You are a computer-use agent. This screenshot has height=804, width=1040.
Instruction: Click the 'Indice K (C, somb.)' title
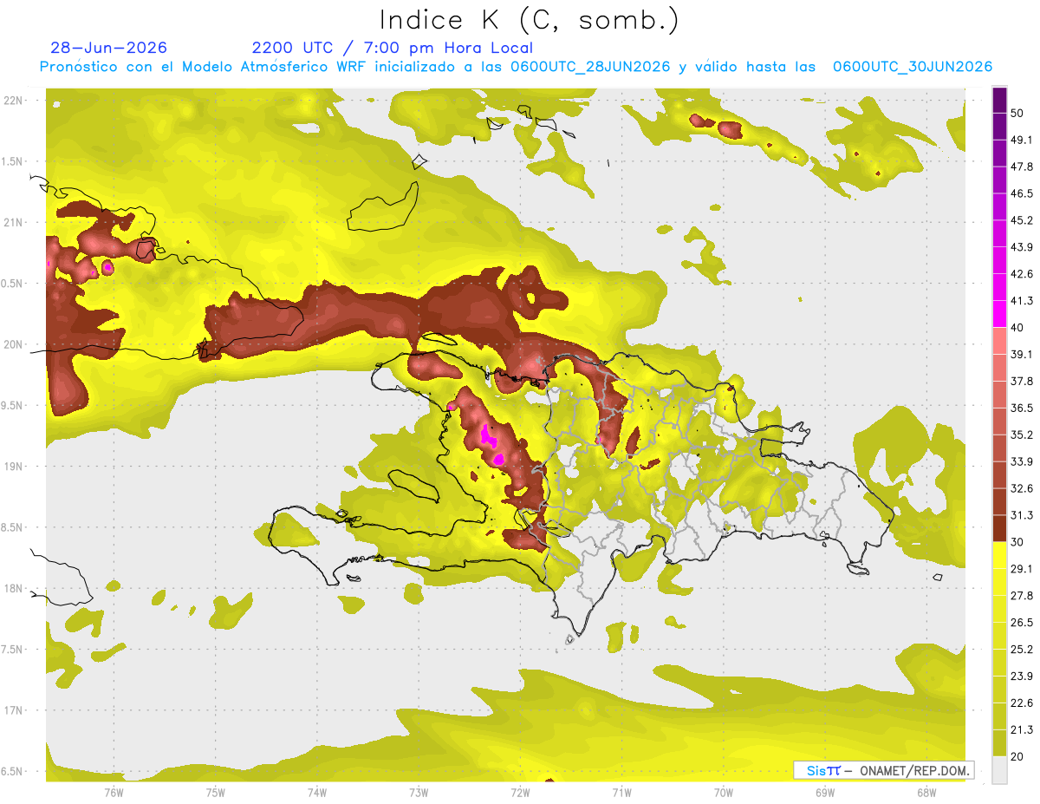click(530, 19)
